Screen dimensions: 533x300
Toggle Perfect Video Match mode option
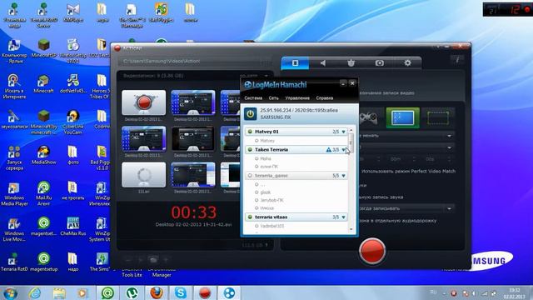[408, 171]
